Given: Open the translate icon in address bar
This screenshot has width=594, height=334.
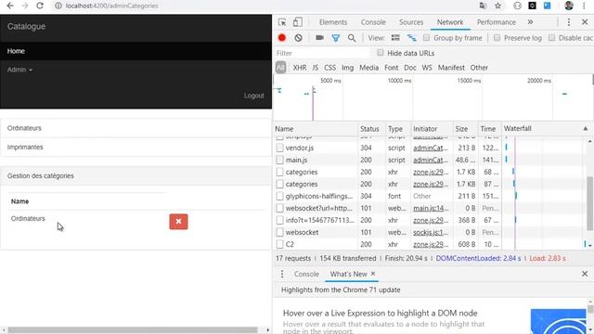Looking at the screenshot, I should point(483,6).
